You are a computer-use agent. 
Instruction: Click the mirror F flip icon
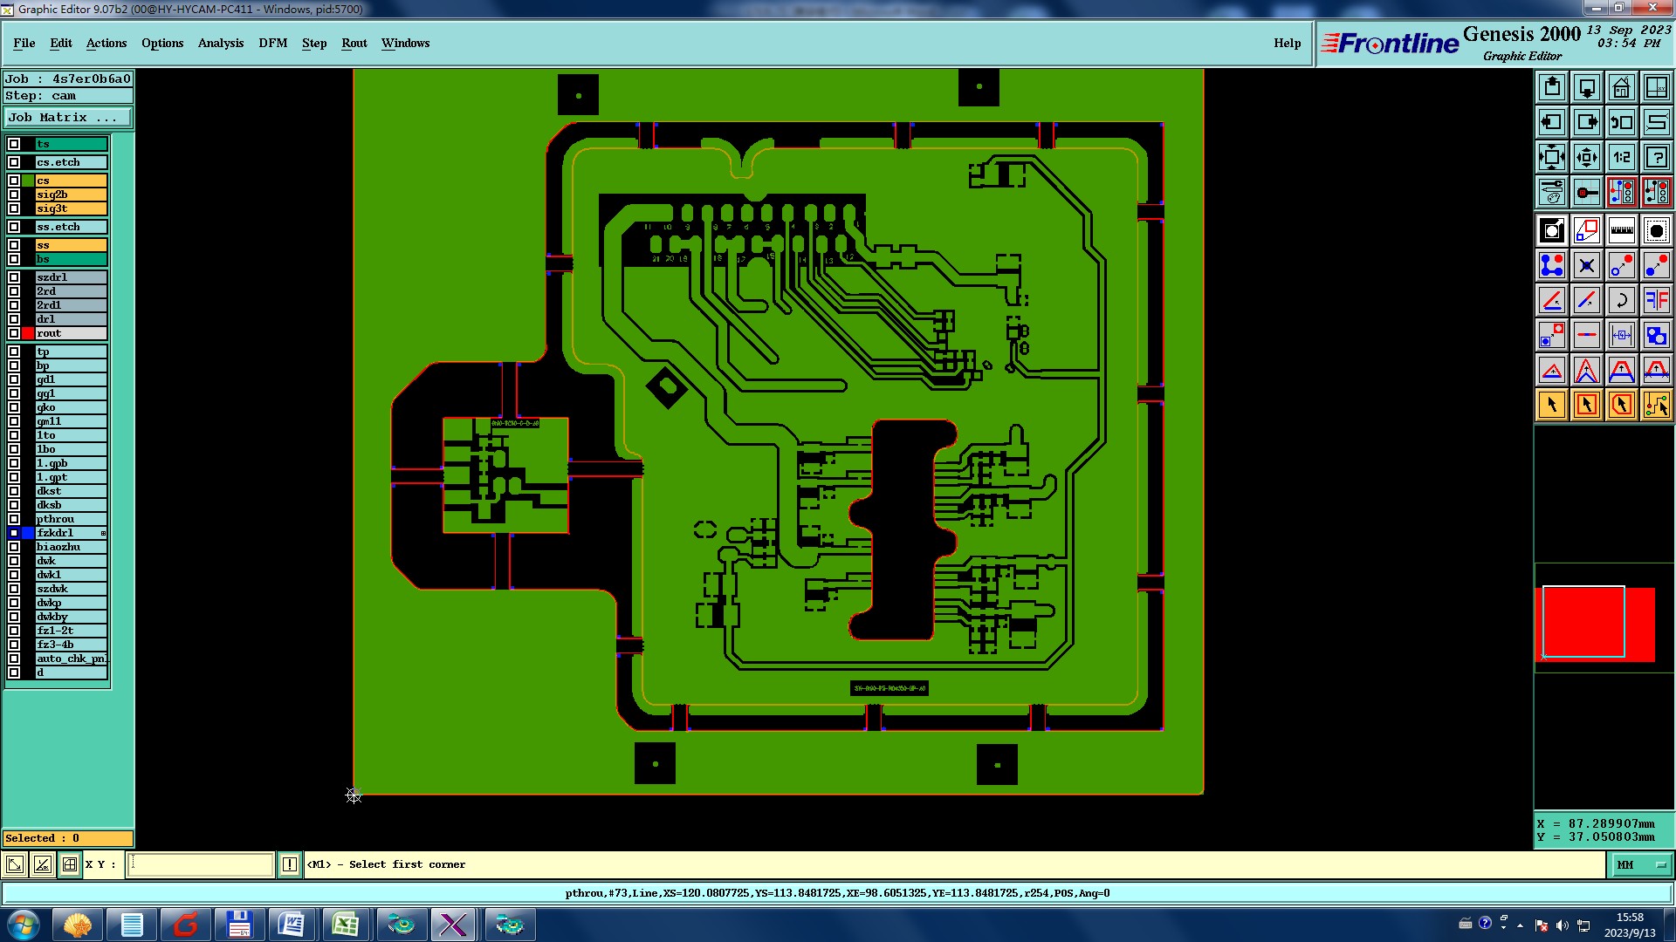point(1656,300)
